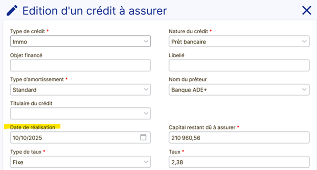Open the calendar date picker icon
This screenshot has width=317, height=170.
(143, 137)
